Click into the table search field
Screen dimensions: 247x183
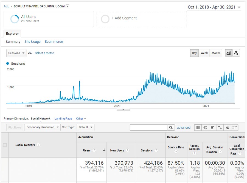click(148, 127)
